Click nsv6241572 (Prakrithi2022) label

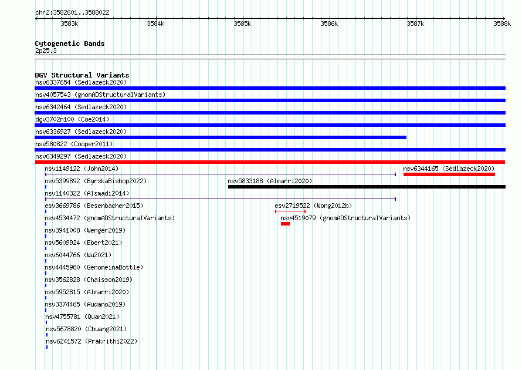(91, 341)
